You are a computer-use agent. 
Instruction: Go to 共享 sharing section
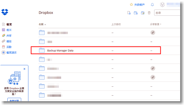[9, 36]
